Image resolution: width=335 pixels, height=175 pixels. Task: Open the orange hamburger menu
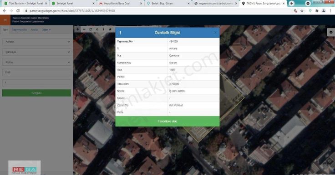[5, 20]
